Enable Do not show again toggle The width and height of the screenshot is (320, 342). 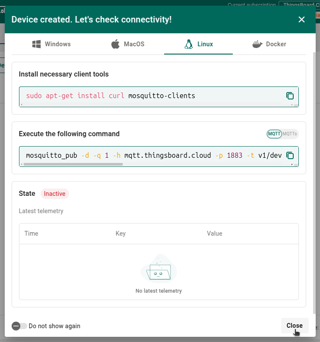click(19, 326)
